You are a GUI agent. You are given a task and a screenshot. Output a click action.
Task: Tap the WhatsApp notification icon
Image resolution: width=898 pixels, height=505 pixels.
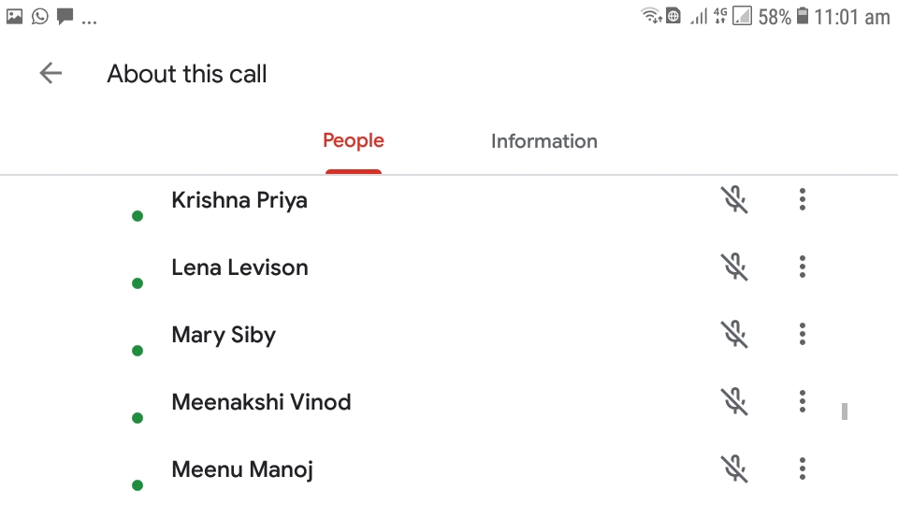[x=39, y=16]
